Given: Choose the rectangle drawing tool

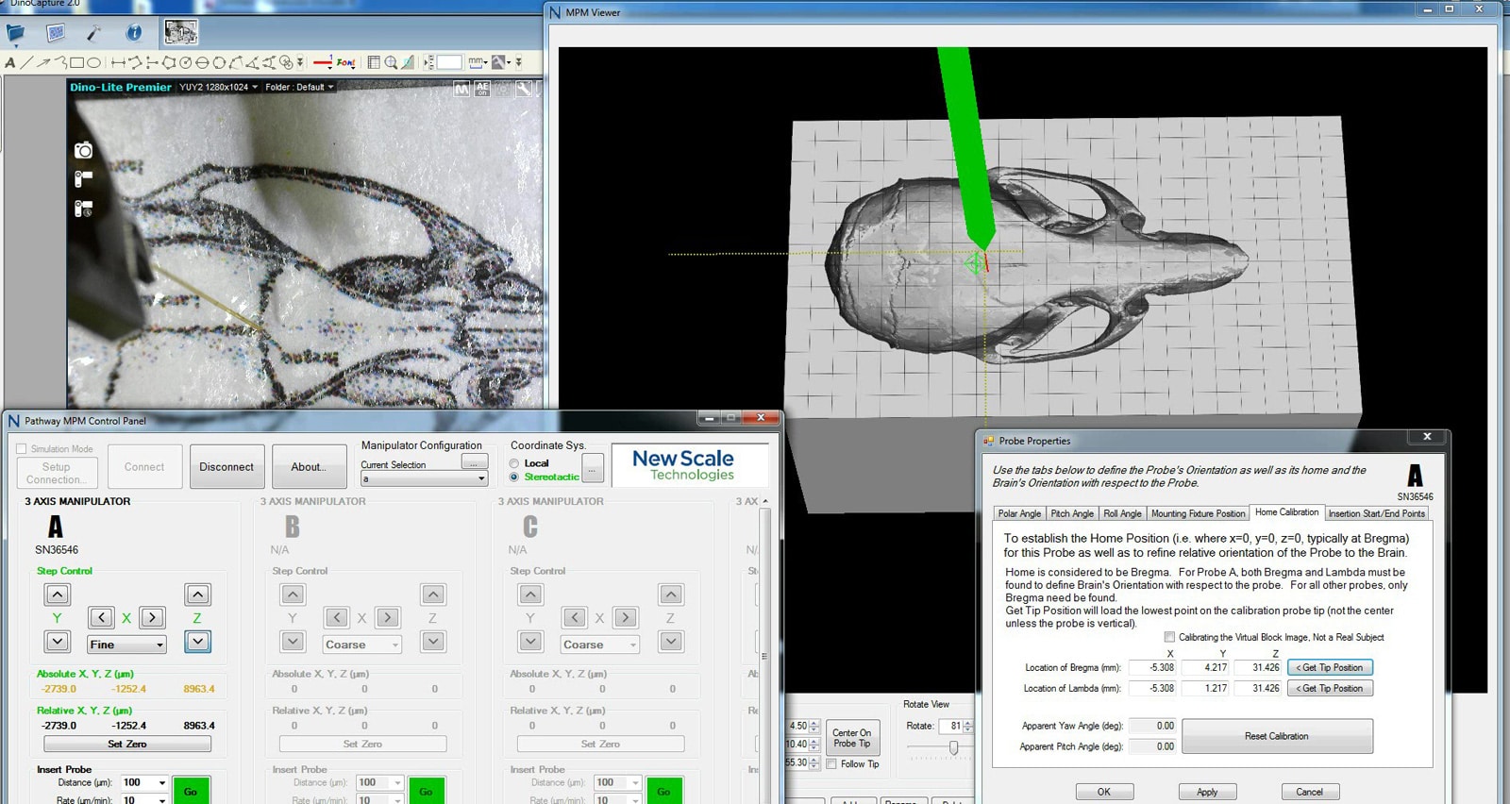Looking at the screenshot, I should tap(77, 63).
